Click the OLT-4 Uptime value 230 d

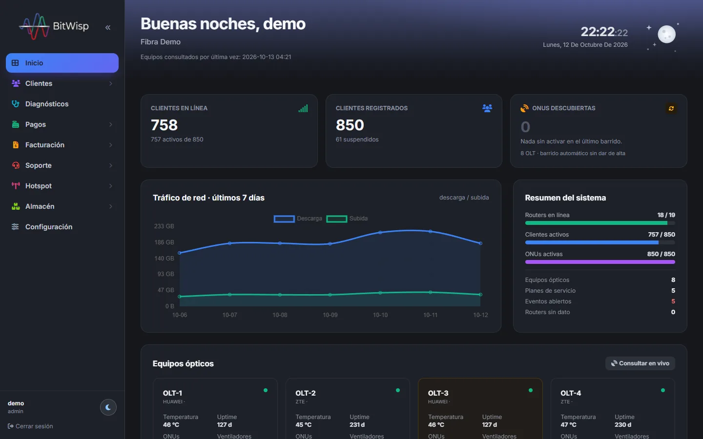coord(623,425)
